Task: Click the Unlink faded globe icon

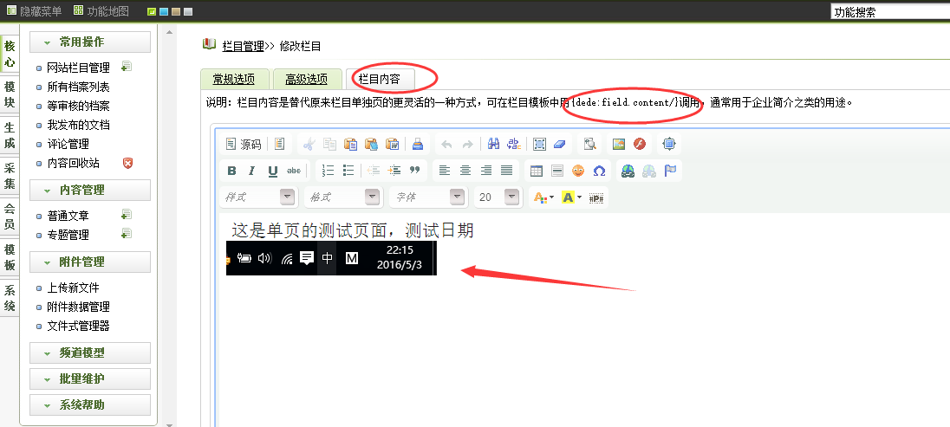Action: click(x=649, y=171)
